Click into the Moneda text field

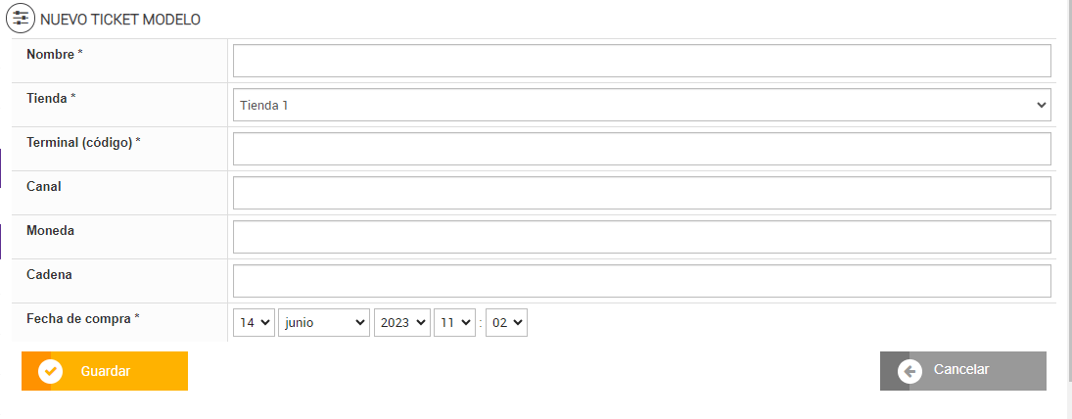click(x=641, y=237)
